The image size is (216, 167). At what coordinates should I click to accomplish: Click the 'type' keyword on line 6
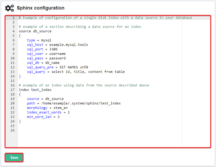tap(31, 40)
